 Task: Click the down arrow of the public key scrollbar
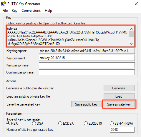tap(131, 44)
